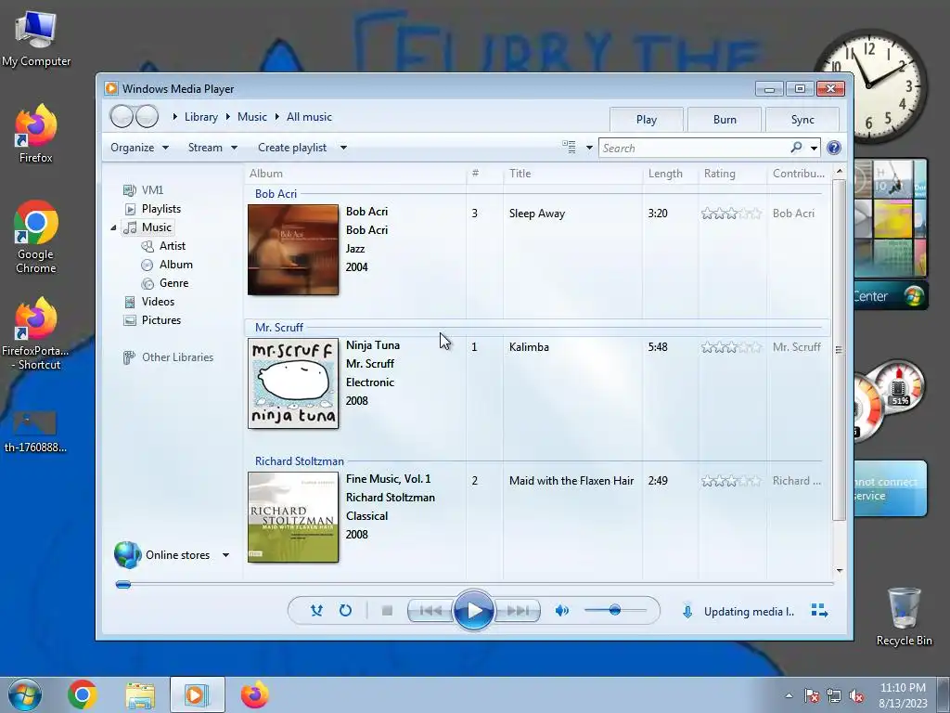Click the Back navigation button

click(122, 116)
